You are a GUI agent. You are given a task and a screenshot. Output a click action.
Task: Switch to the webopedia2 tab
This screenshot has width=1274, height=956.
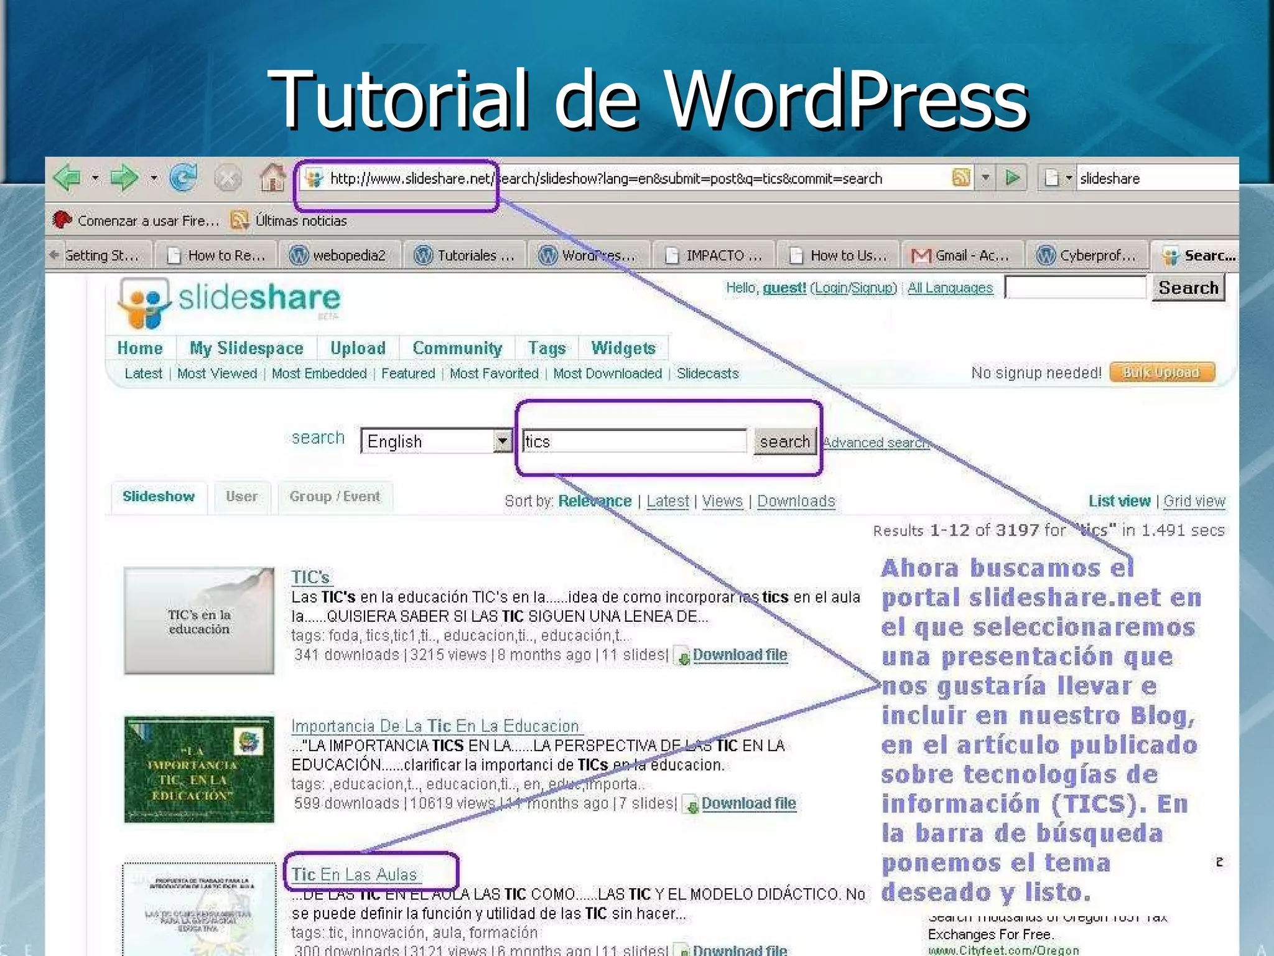339,255
